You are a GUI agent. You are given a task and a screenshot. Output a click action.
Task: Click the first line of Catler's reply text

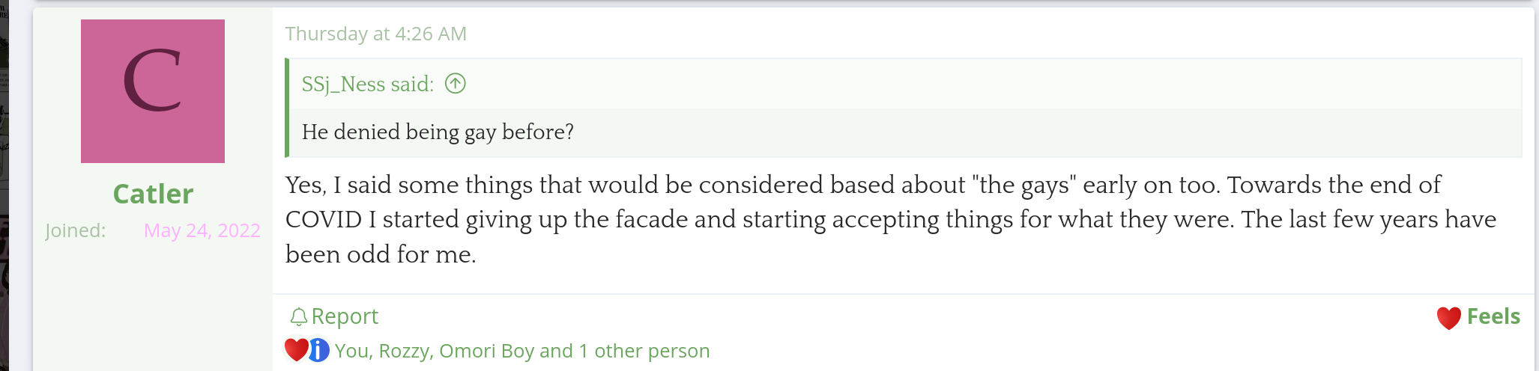point(862,185)
